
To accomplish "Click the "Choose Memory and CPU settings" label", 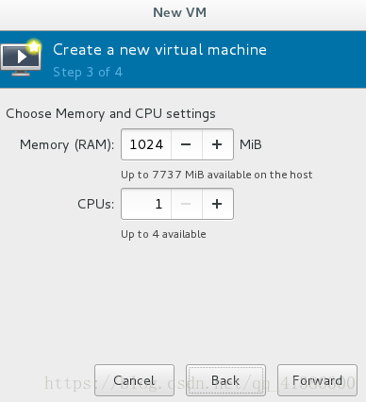I will coord(110,114).
